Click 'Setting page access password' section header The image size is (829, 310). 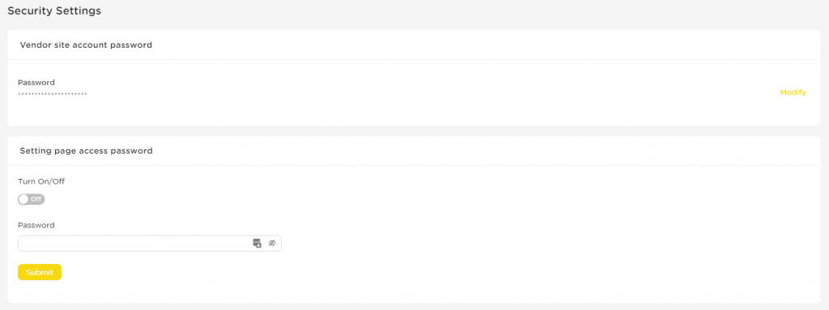(86, 151)
